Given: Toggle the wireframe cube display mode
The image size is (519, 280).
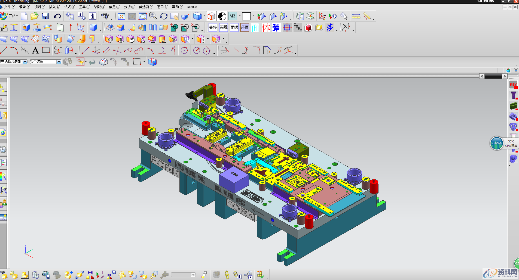Looking at the screenshot, I should click(x=211, y=16).
